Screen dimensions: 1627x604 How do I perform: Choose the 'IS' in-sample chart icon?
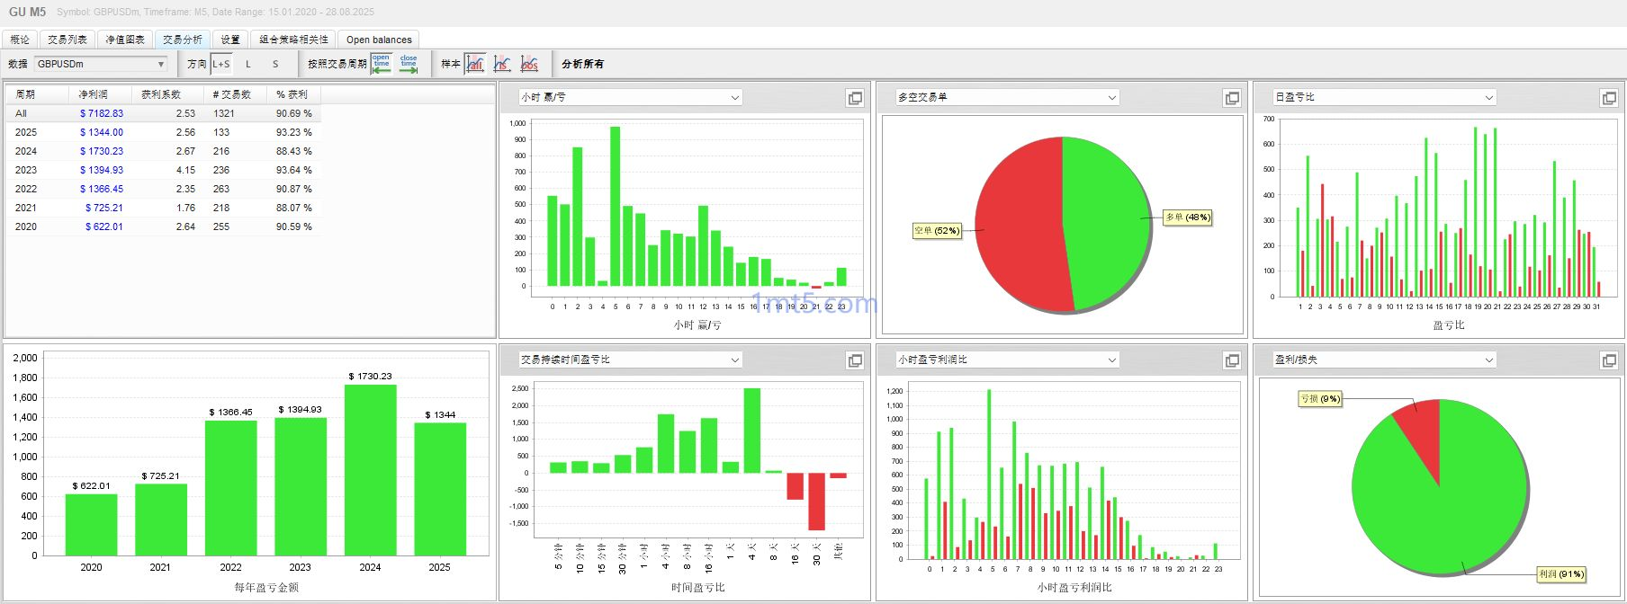pyautogui.click(x=502, y=64)
